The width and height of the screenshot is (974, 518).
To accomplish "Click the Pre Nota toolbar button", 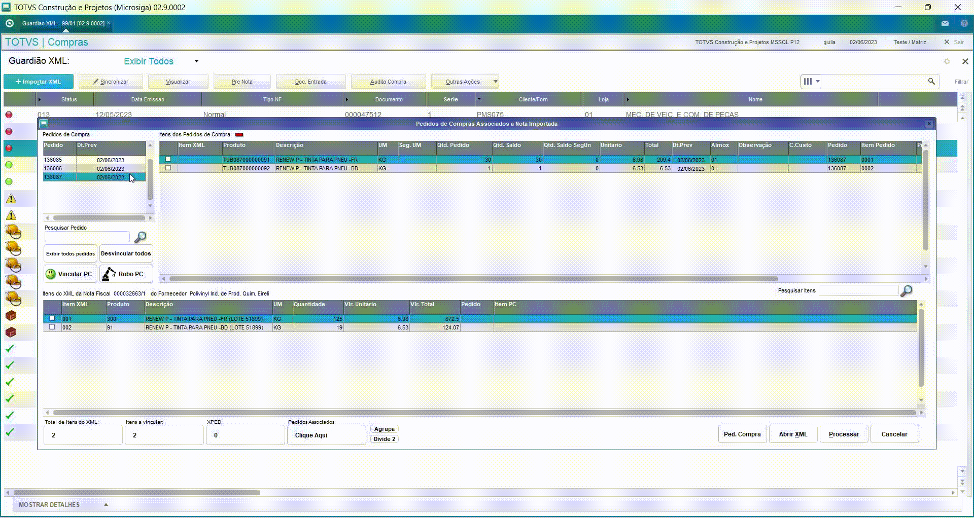I will 242,82.
